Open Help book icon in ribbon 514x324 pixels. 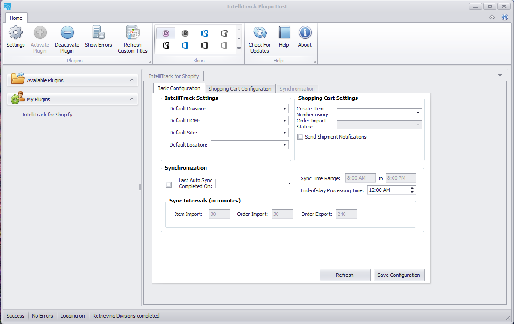point(284,33)
